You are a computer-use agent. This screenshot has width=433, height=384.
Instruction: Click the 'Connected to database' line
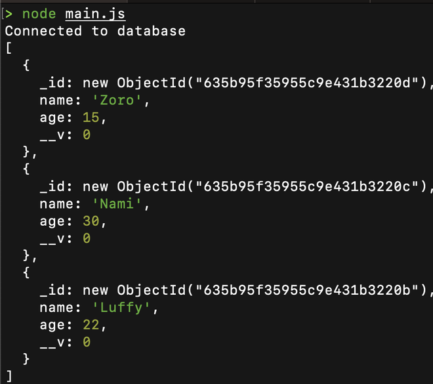(95, 31)
